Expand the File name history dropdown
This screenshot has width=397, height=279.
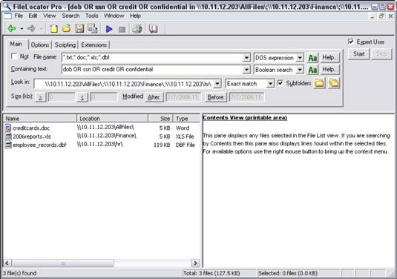[x=246, y=58]
